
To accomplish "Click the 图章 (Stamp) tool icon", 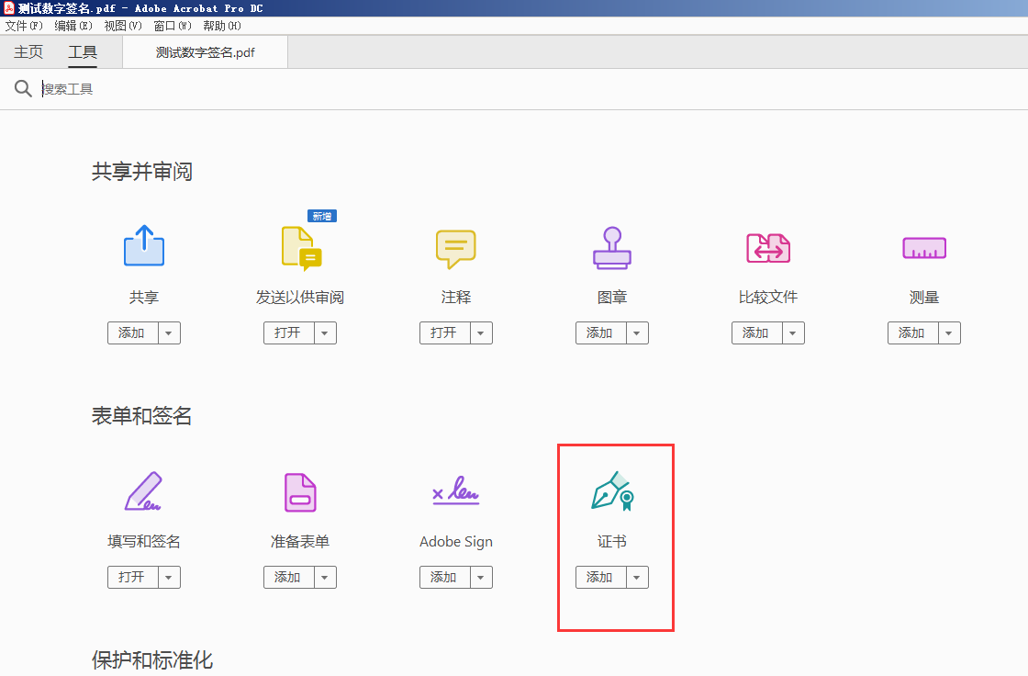I will click(612, 246).
